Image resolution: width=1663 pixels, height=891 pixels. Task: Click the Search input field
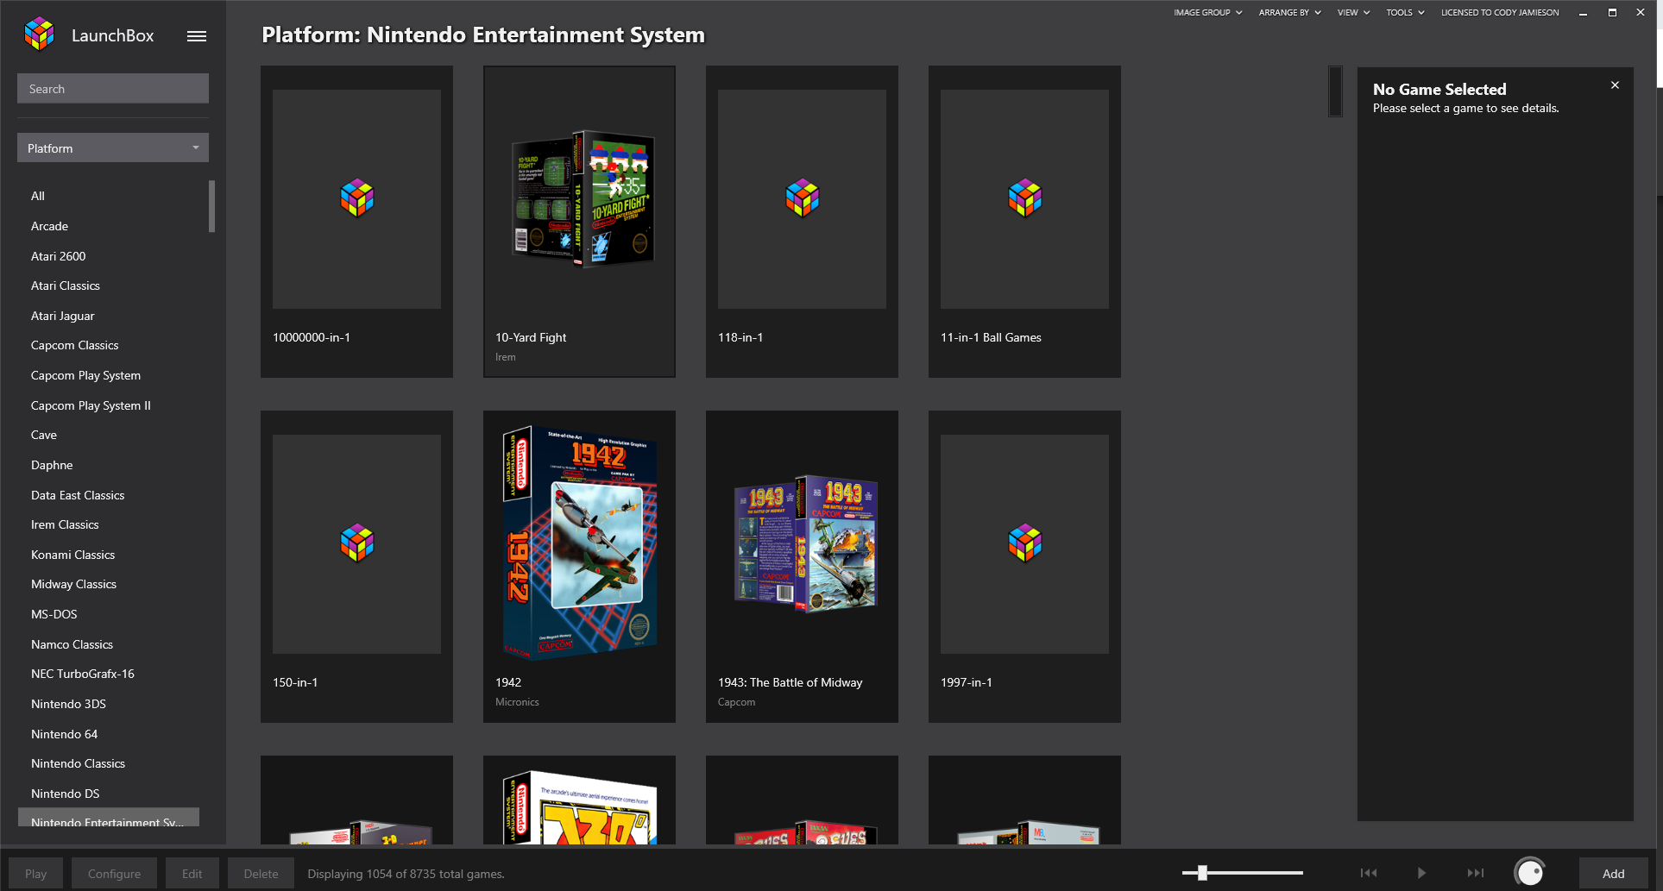pos(113,89)
